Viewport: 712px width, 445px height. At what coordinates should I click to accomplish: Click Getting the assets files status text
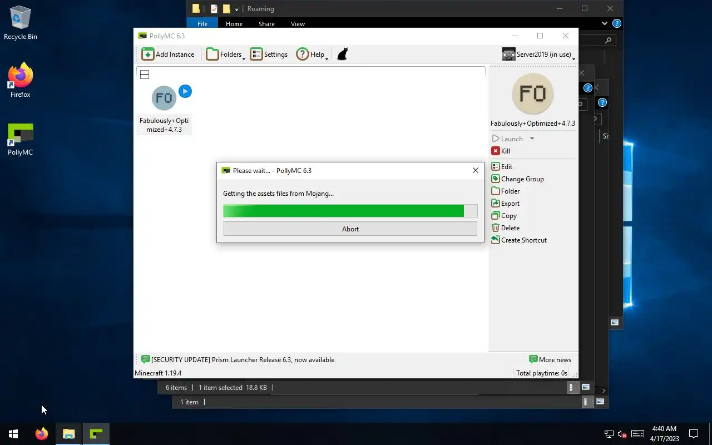278,194
